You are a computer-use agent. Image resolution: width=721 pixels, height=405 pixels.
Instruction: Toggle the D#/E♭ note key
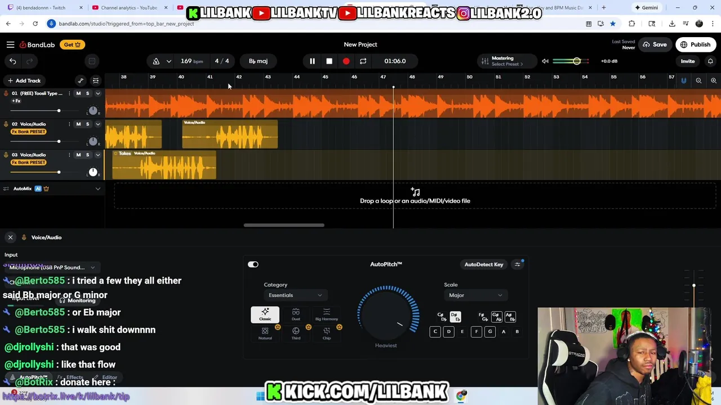tap(455, 317)
